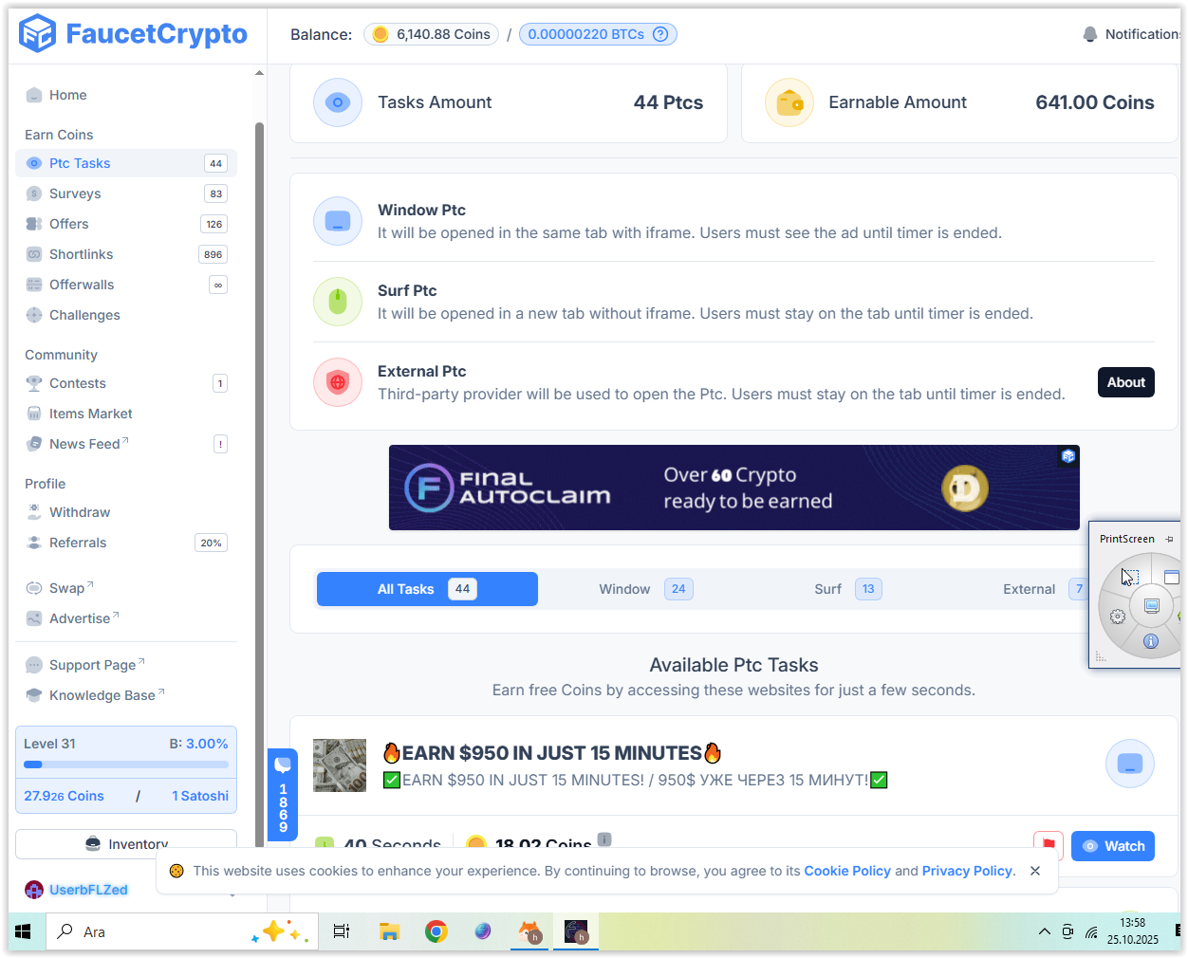The width and height of the screenshot is (1188, 958).
Task: Expand the UserbFLZed account menu
Action: tap(232, 894)
